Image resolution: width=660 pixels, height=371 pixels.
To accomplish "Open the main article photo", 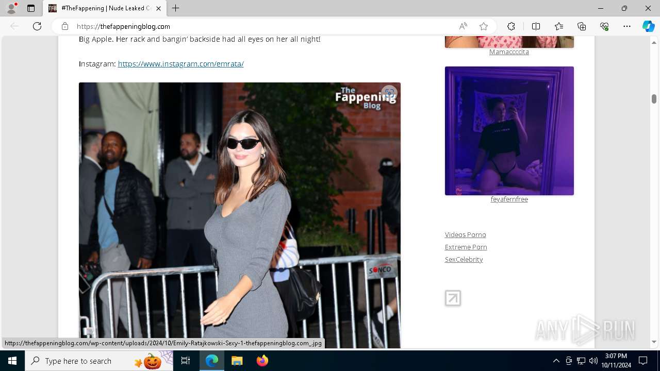I will point(240,215).
